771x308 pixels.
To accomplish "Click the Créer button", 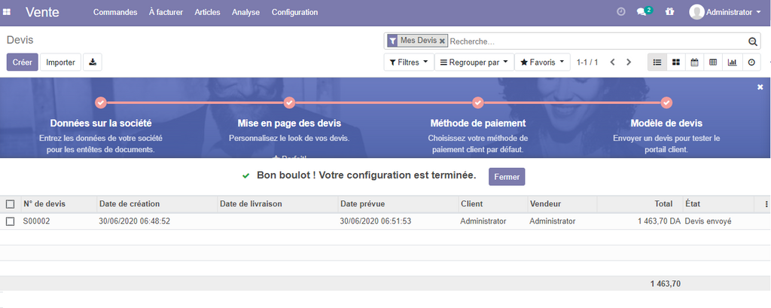I will 22,63.
